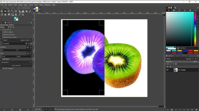Select the Bucket Fill tool

pos(26,11)
